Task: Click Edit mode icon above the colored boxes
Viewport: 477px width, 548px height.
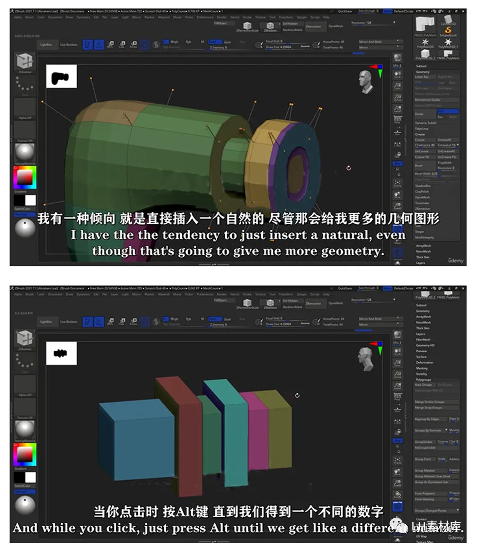Action: [87, 321]
